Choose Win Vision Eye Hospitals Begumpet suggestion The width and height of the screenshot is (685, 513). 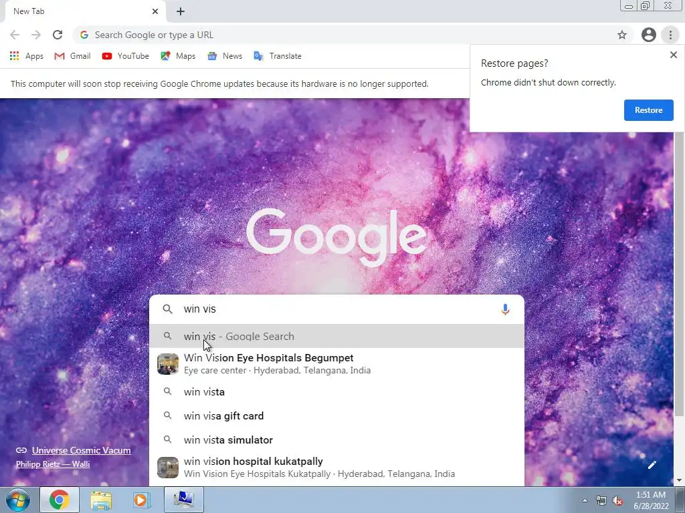(x=336, y=364)
